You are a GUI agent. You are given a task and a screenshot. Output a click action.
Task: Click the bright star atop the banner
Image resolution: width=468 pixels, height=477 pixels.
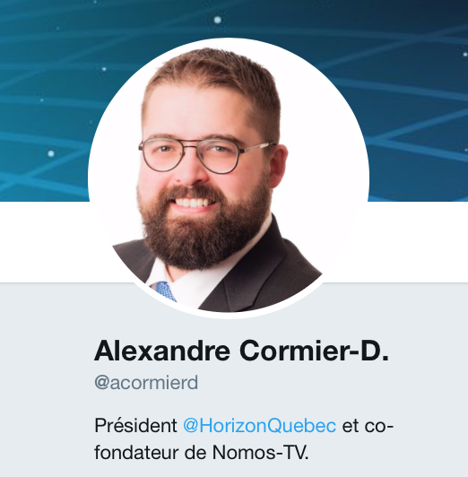click(218, 20)
